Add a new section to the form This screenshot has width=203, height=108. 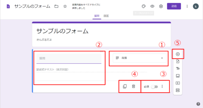point(178,90)
